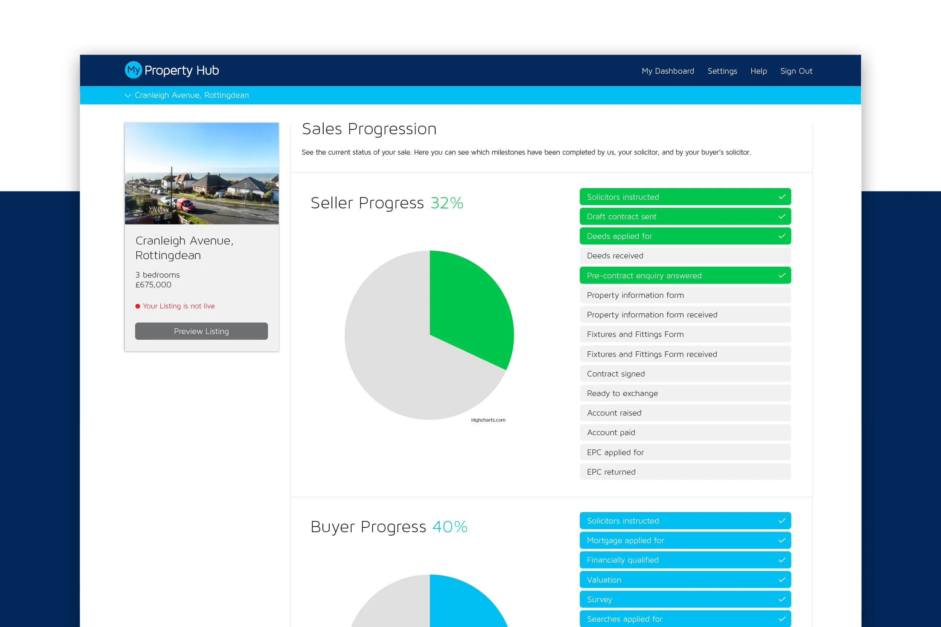The height and width of the screenshot is (627, 941).
Task: Select the Fixtures and Fittings Form milestone
Action: click(685, 334)
